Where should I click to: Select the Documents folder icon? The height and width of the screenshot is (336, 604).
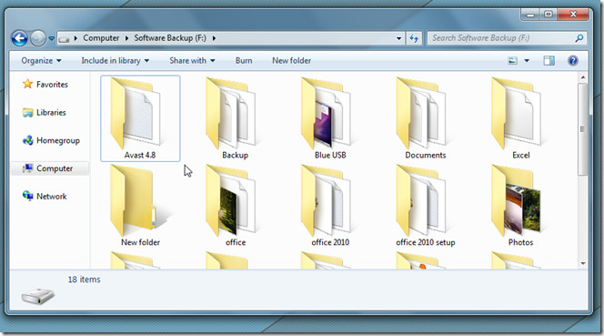pyautogui.click(x=421, y=114)
